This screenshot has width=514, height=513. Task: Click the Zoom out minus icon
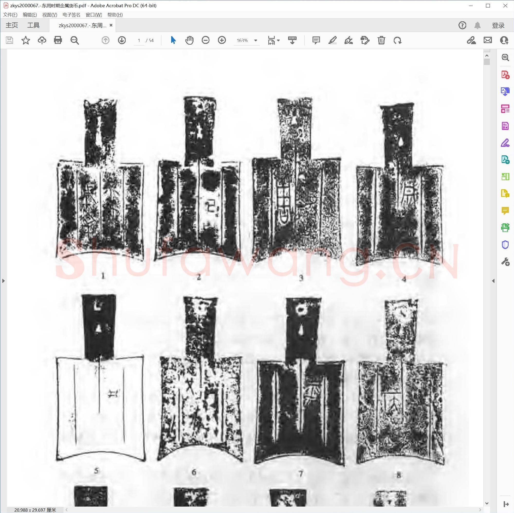[x=205, y=40]
